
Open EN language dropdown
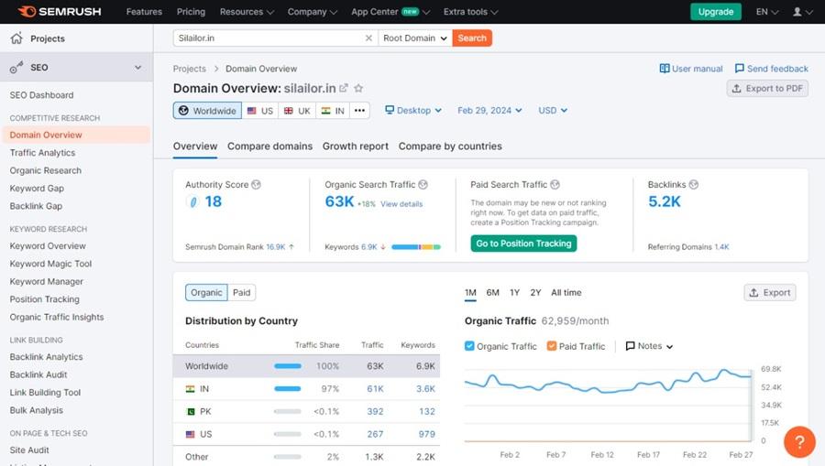click(767, 12)
